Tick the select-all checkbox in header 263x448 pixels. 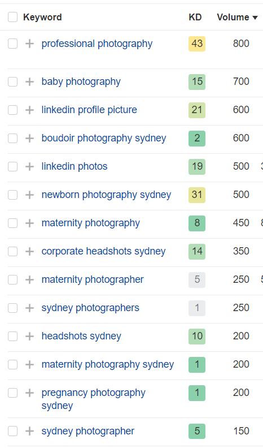(x=12, y=17)
